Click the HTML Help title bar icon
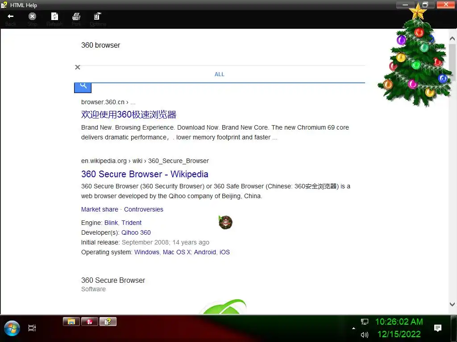Image resolution: width=457 pixels, height=342 pixels. [x=4, y=5]
